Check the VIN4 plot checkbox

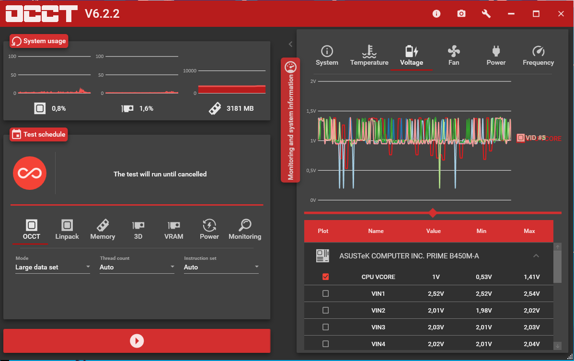click(325, 344)
